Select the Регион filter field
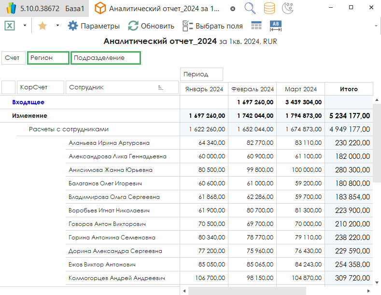Screen dimensions: 381x295 [x=48, y=58]
